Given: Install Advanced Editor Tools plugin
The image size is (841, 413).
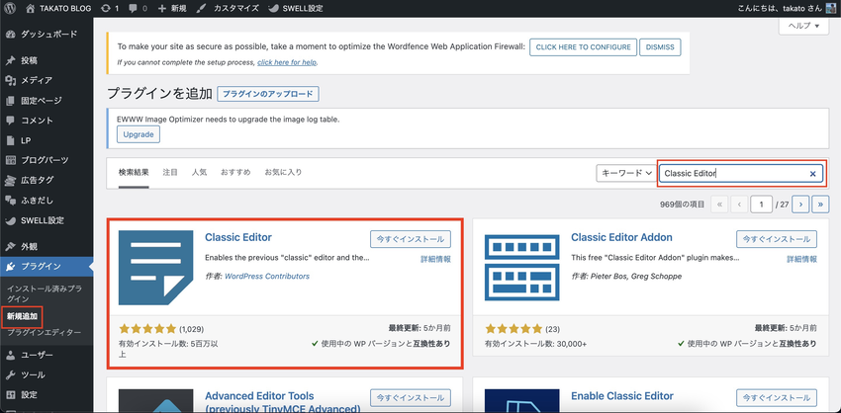Looking at the screenshot, I should click(x=411, y=398).
